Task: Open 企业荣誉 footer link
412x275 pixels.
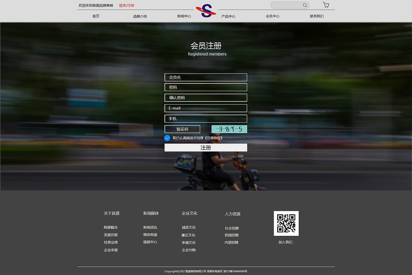Action: point(111,250)
